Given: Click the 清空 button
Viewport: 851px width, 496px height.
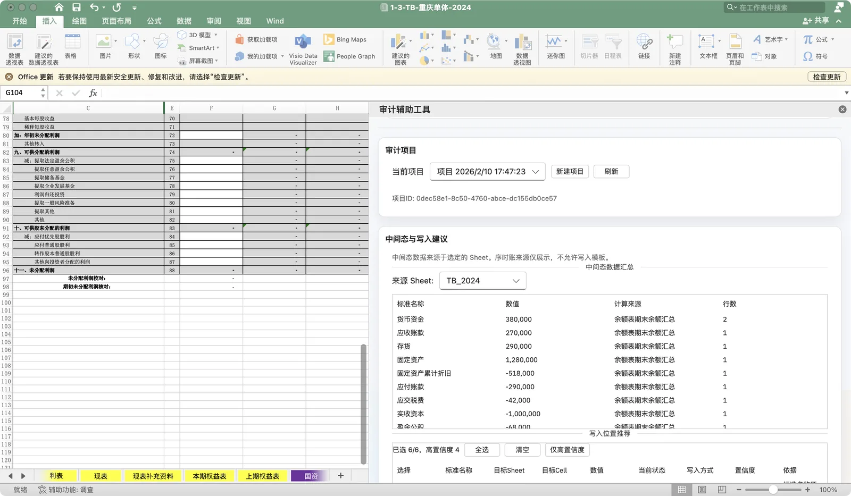Looking at the screenshot, I should 522,450.
